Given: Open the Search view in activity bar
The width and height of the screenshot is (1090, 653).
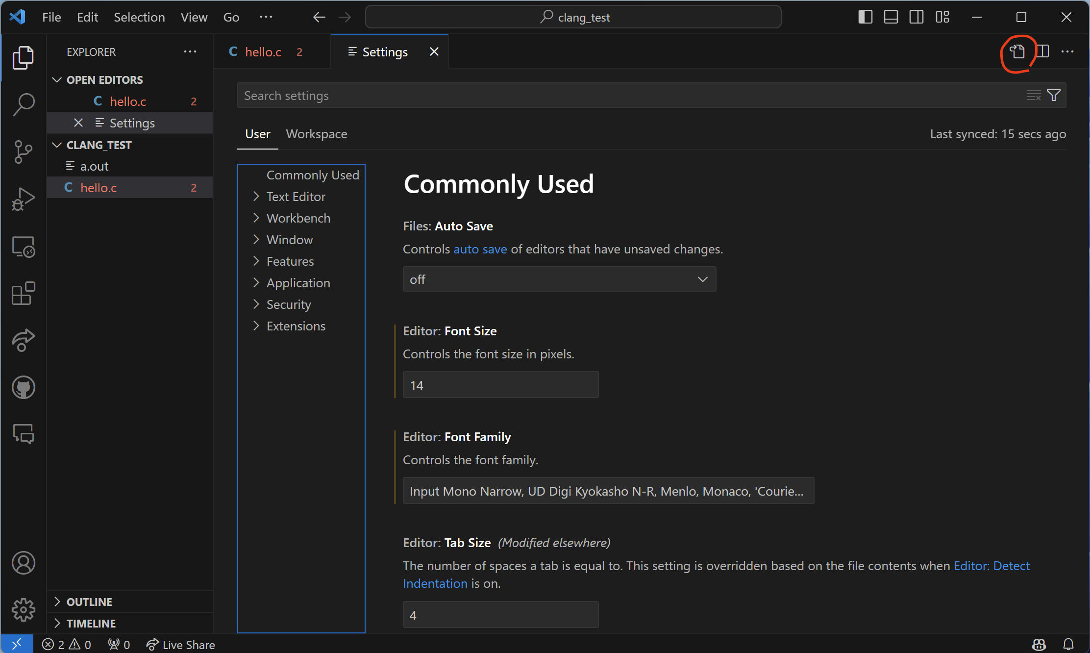Looking at the screenshot, I should 23,104.
